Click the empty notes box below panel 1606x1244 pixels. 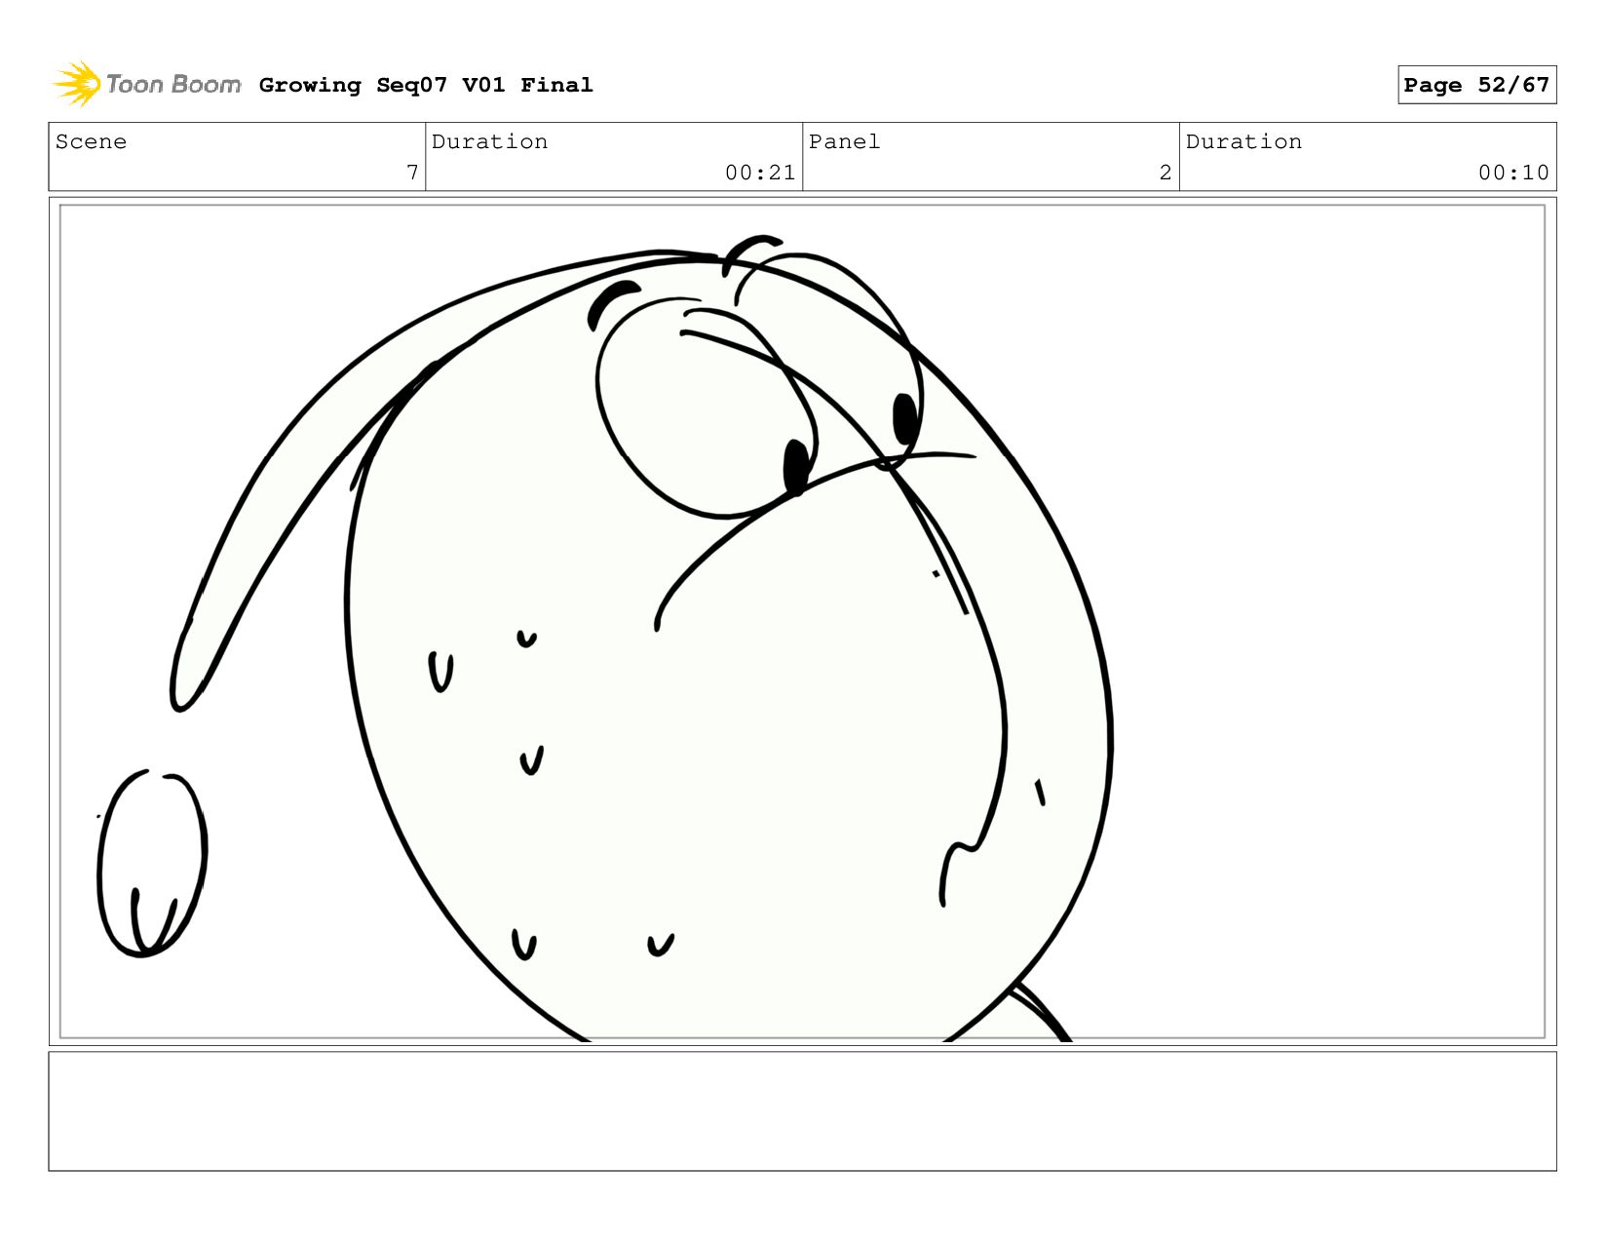[x=802, y=1110]
